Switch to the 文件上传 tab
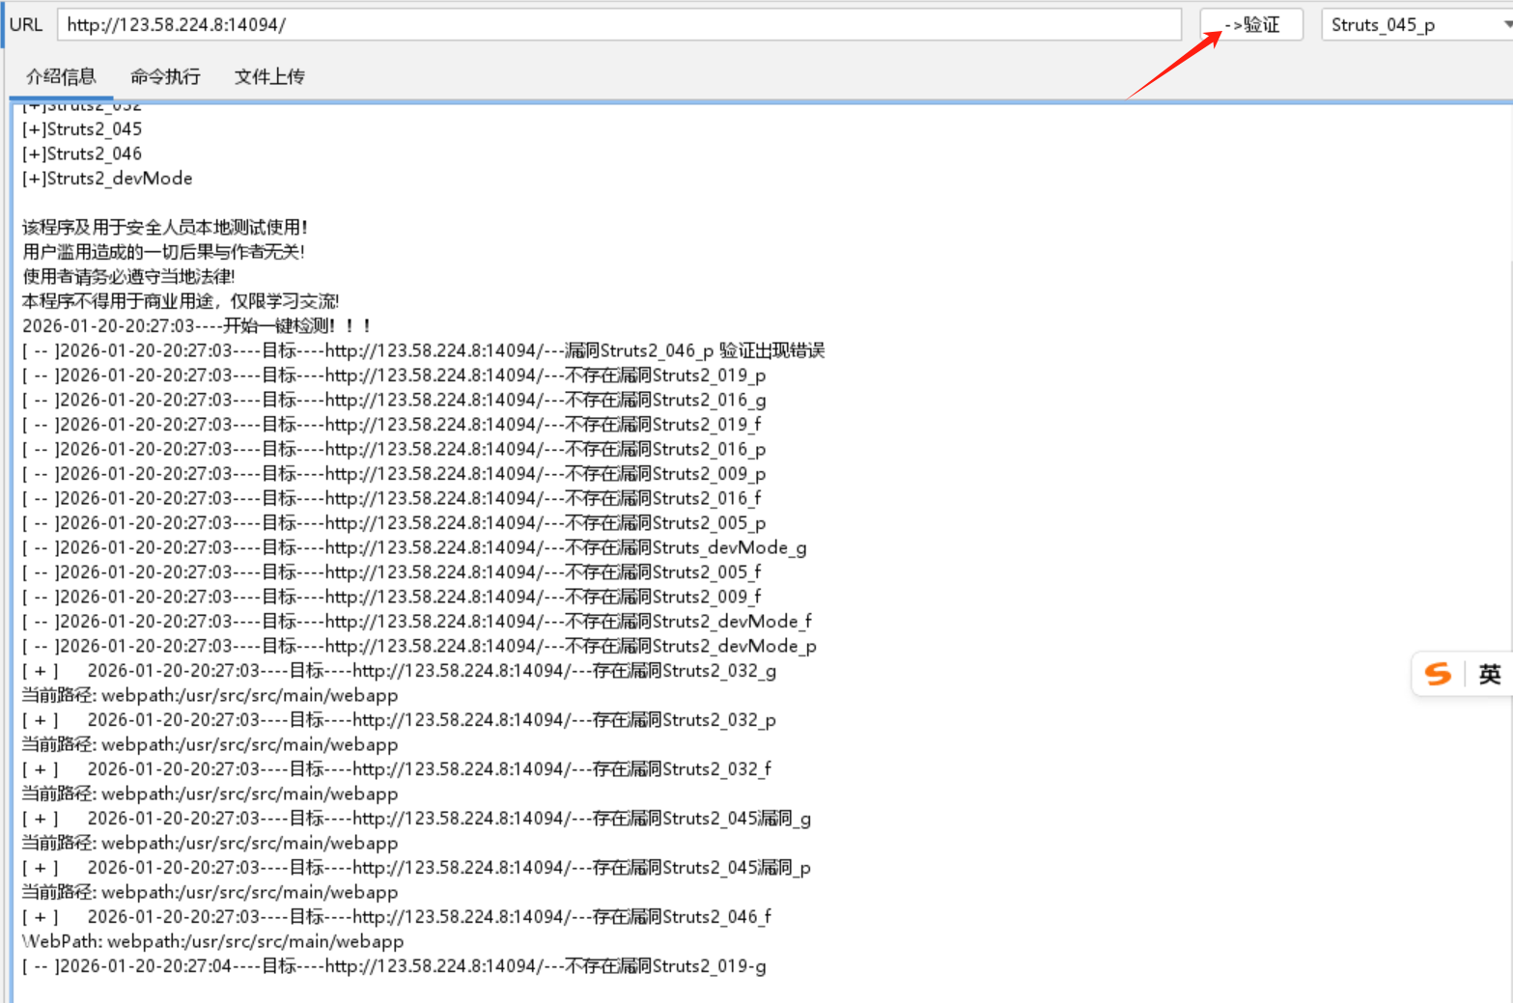This screenshot has height=1003, width=1513. [269, 76]
